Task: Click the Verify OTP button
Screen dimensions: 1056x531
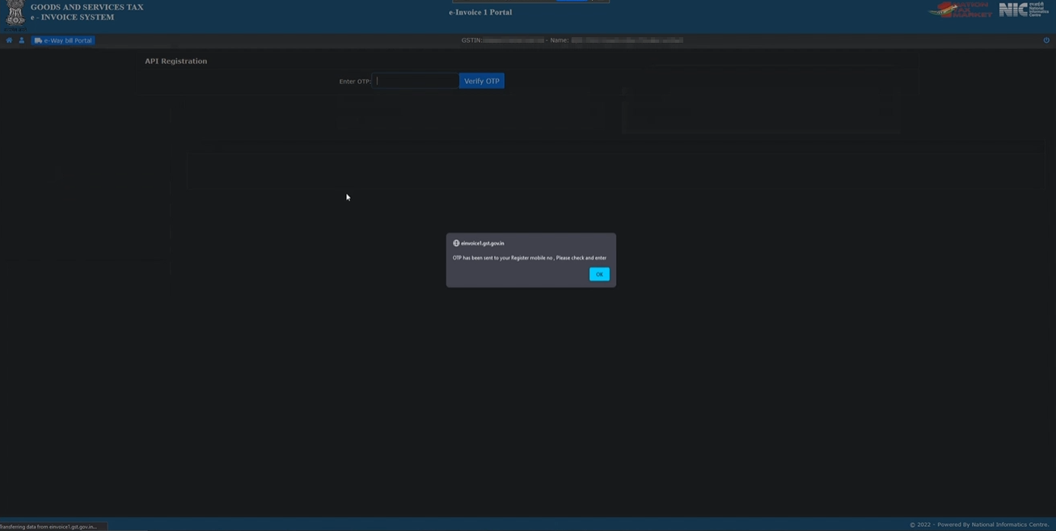Action: coord(481,80)
